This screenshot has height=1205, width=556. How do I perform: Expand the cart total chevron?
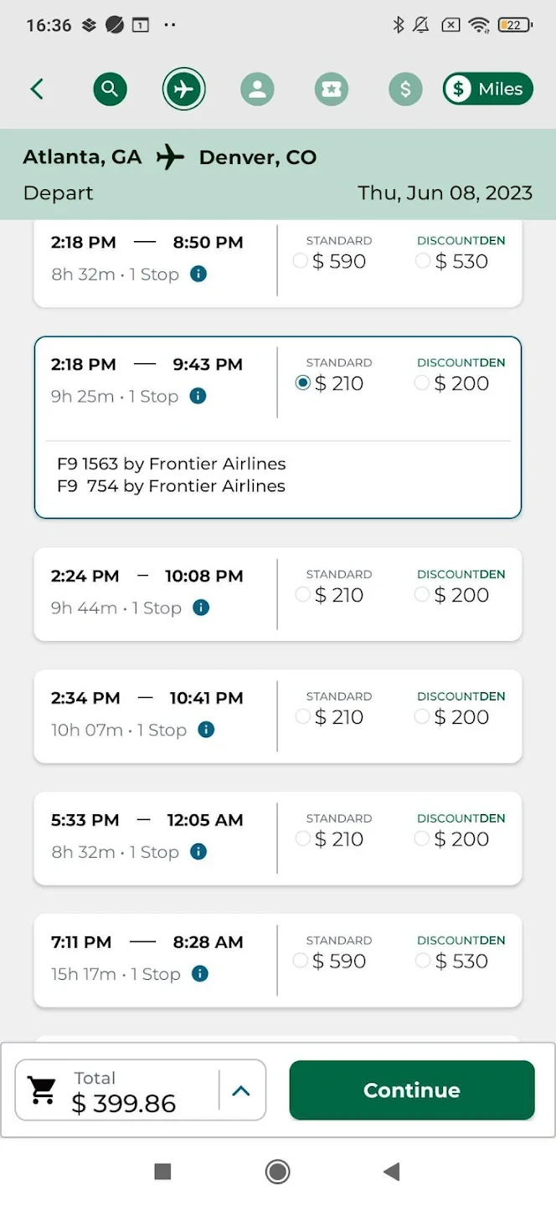(241, 1090)
